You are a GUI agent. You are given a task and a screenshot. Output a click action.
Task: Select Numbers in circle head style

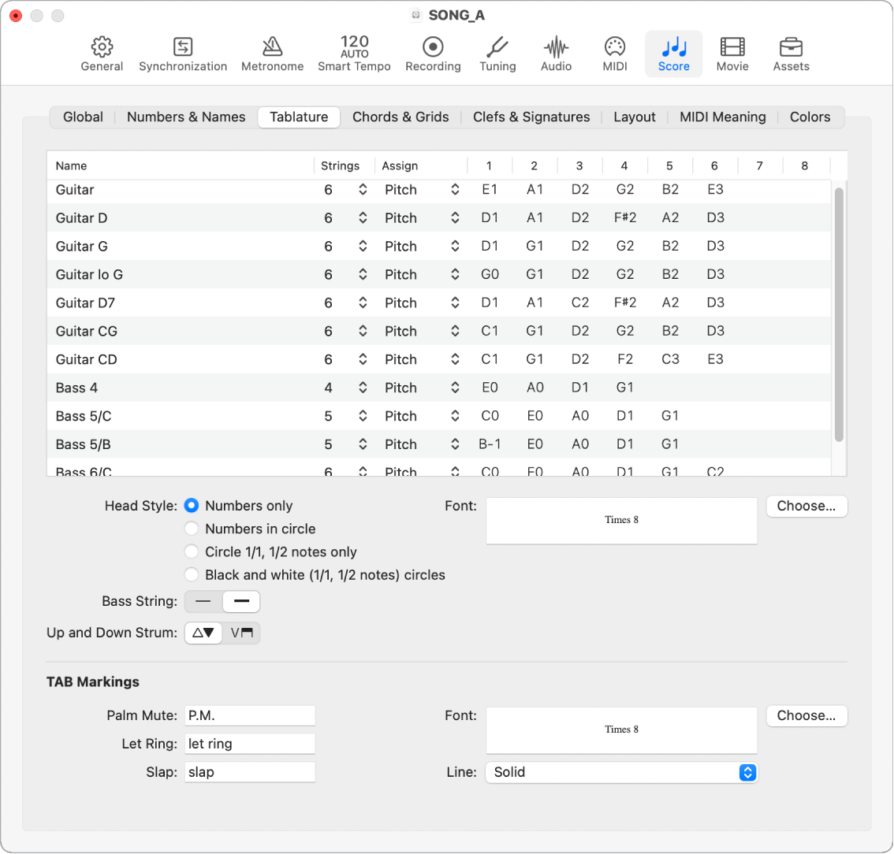(192, 529)
